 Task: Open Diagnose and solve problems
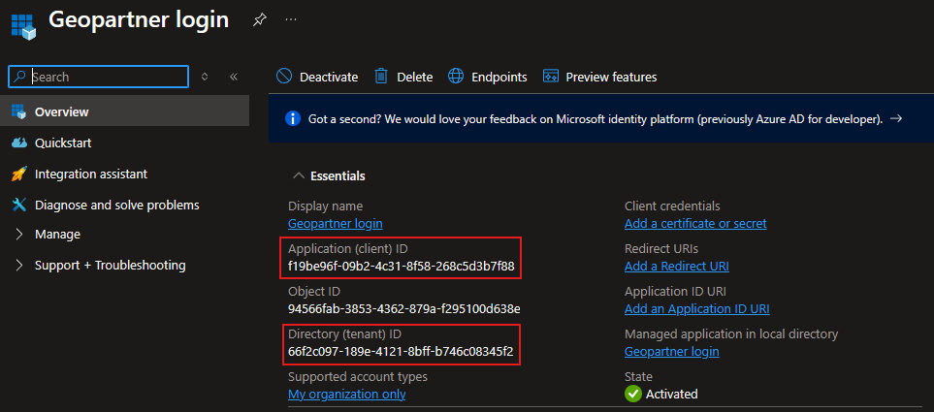click(117, 205)
